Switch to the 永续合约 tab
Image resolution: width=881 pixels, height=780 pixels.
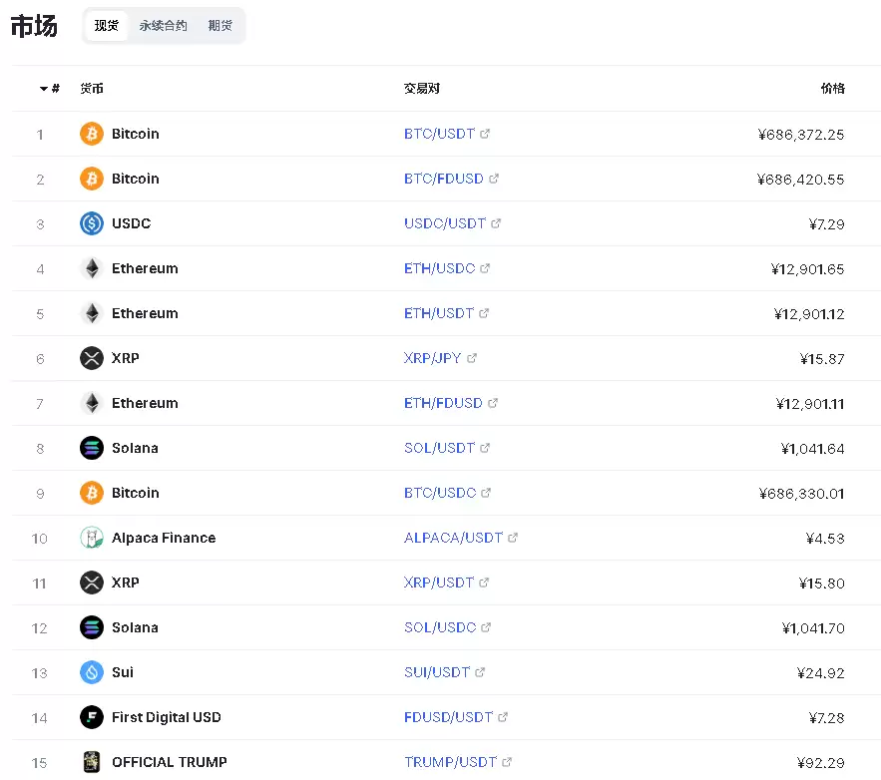(x=163, y=26)
